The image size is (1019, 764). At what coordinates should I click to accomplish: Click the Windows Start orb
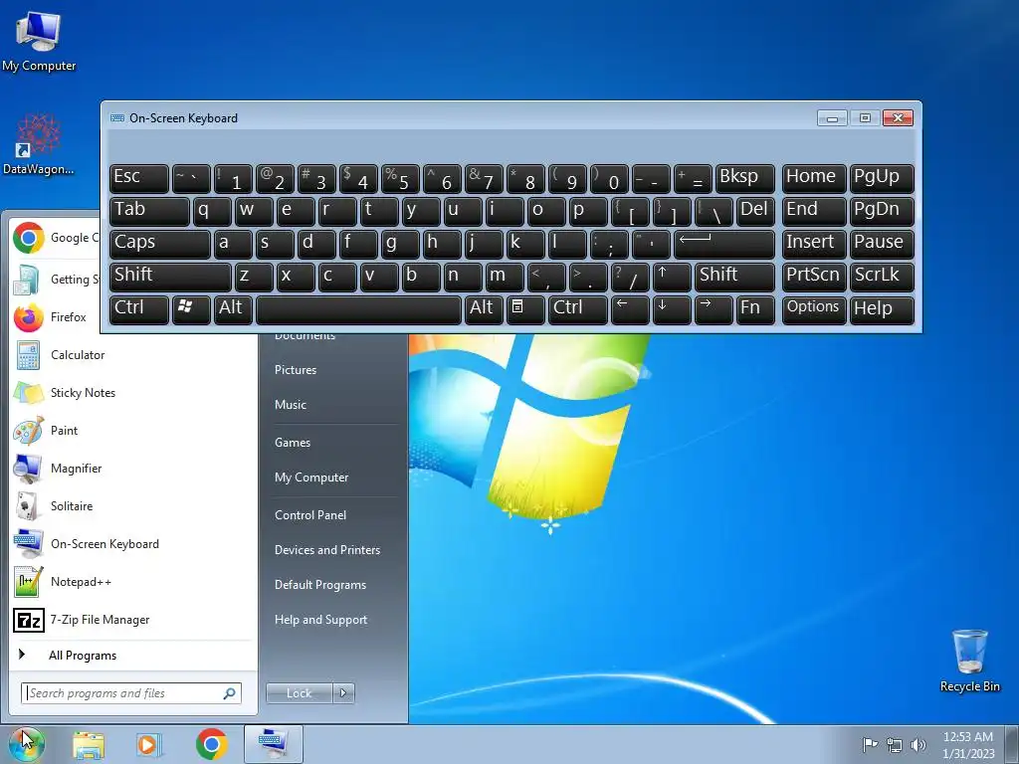coord(27,744)
